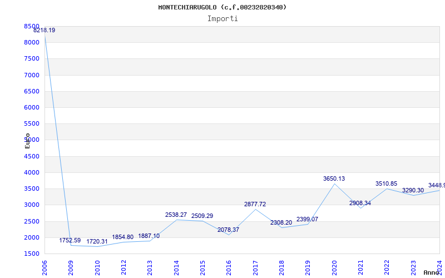Image resolution: width=445 pixels, height=278 pixels.
Task: Click the y-axis value 2000
Action: coord(32,237)
